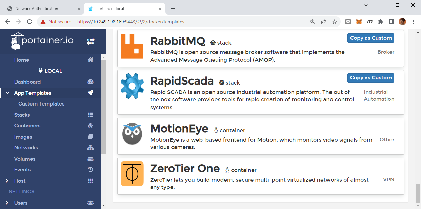
Task: Click the Users group icon
Action: pyautogui.click(x=91, y=203)
